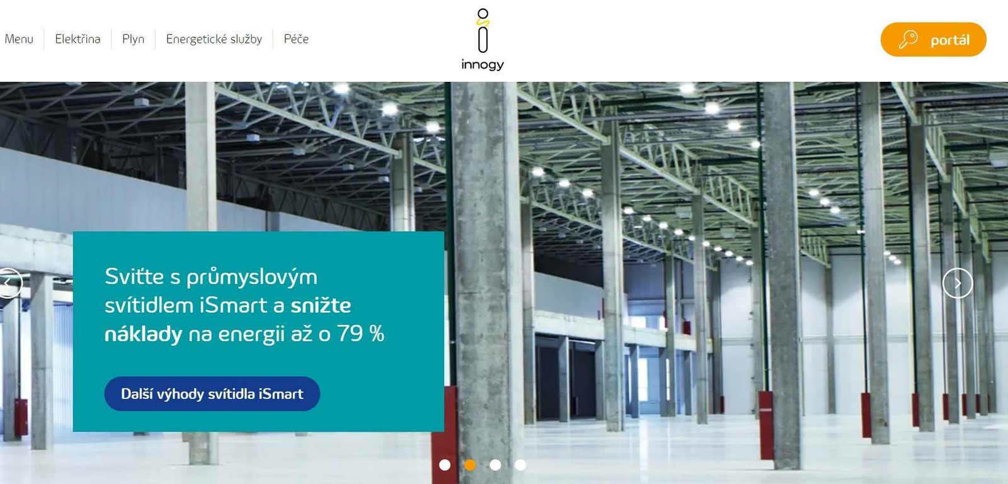The image size is (1008, 484).
Task: Open the Menu navigation item
Action: point(19,39)
